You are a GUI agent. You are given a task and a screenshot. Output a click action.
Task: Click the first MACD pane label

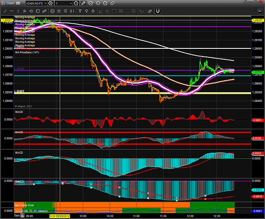pyautogui.click(x=19, y=112)
